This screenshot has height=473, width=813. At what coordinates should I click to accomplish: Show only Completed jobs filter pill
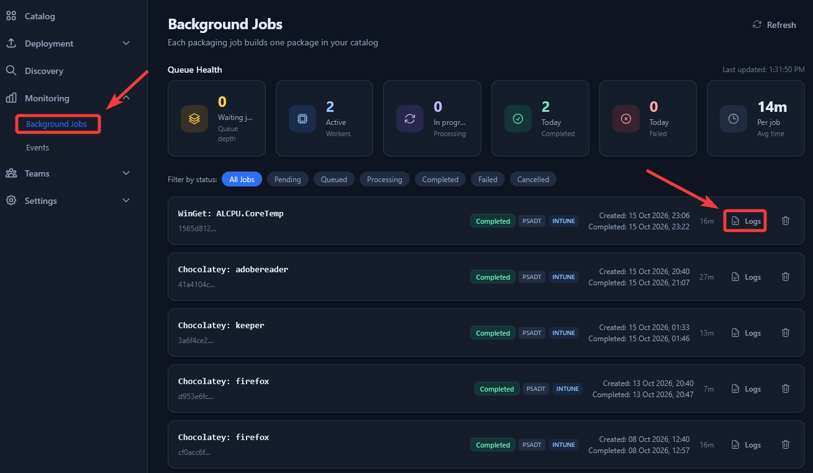pos(440,179)
